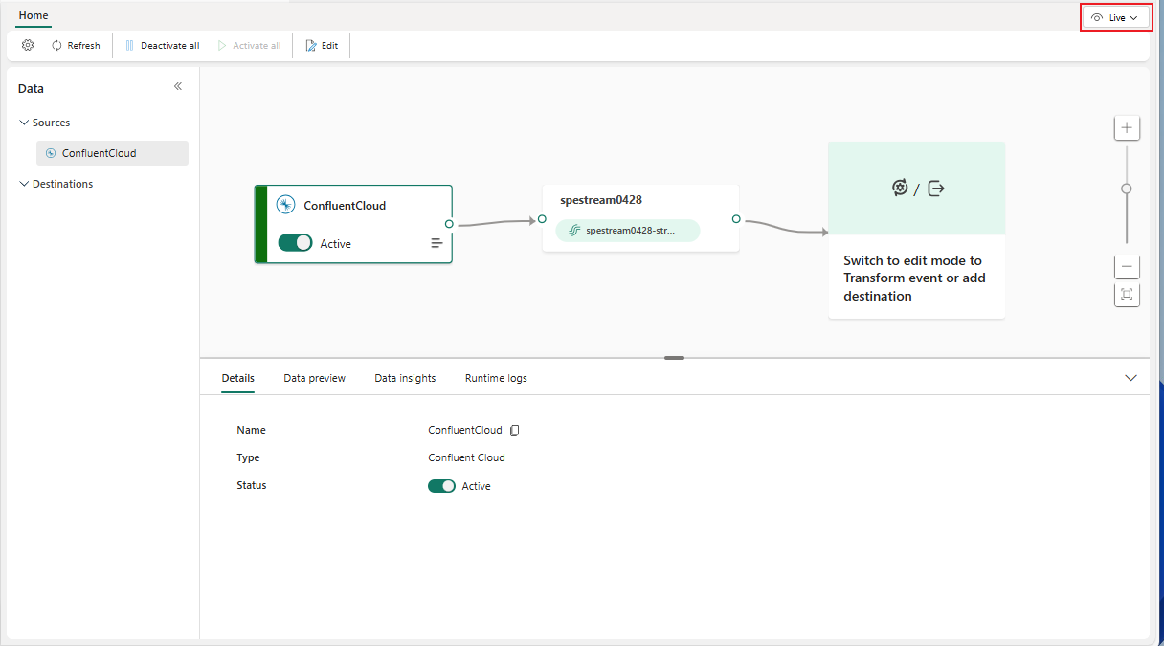Turn off the Status Active toggle in Details

click(441, 485)
